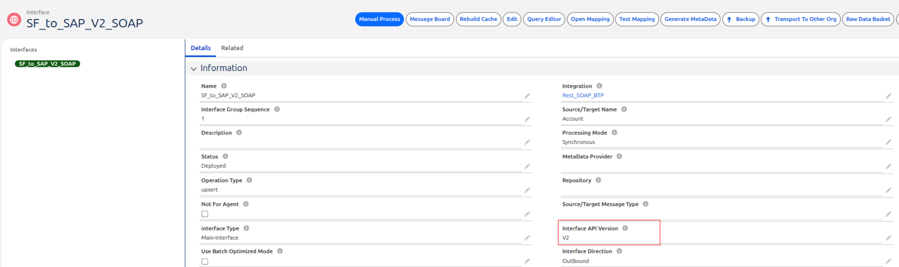Click Rebuild Cache

click(478, 19)
